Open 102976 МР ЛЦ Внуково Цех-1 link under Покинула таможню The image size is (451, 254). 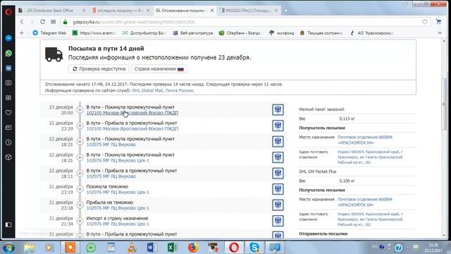(x=118, y=192)
